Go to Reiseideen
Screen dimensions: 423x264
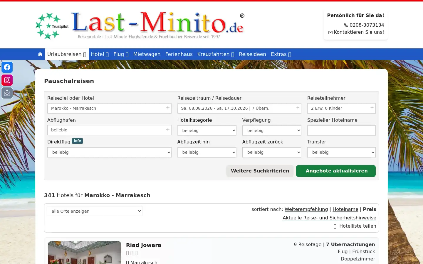(253, 54)
